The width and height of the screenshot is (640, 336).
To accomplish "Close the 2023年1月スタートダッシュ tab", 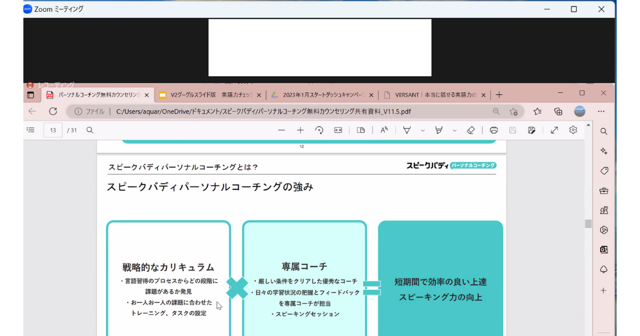I will tap(371, 95).
